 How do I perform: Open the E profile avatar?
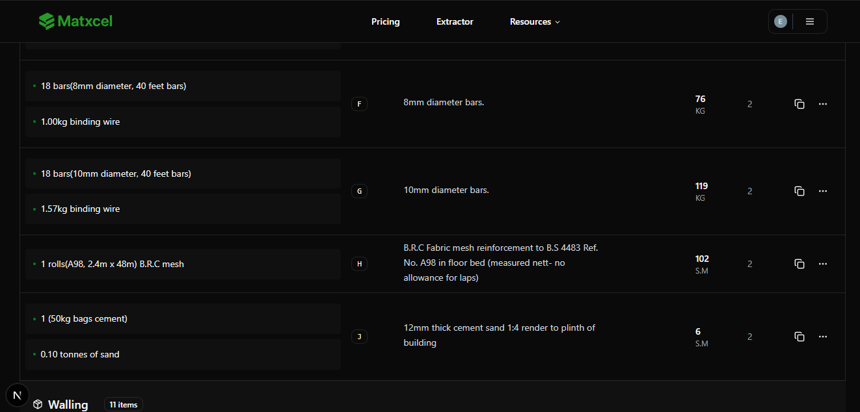[x=780, y=21]
